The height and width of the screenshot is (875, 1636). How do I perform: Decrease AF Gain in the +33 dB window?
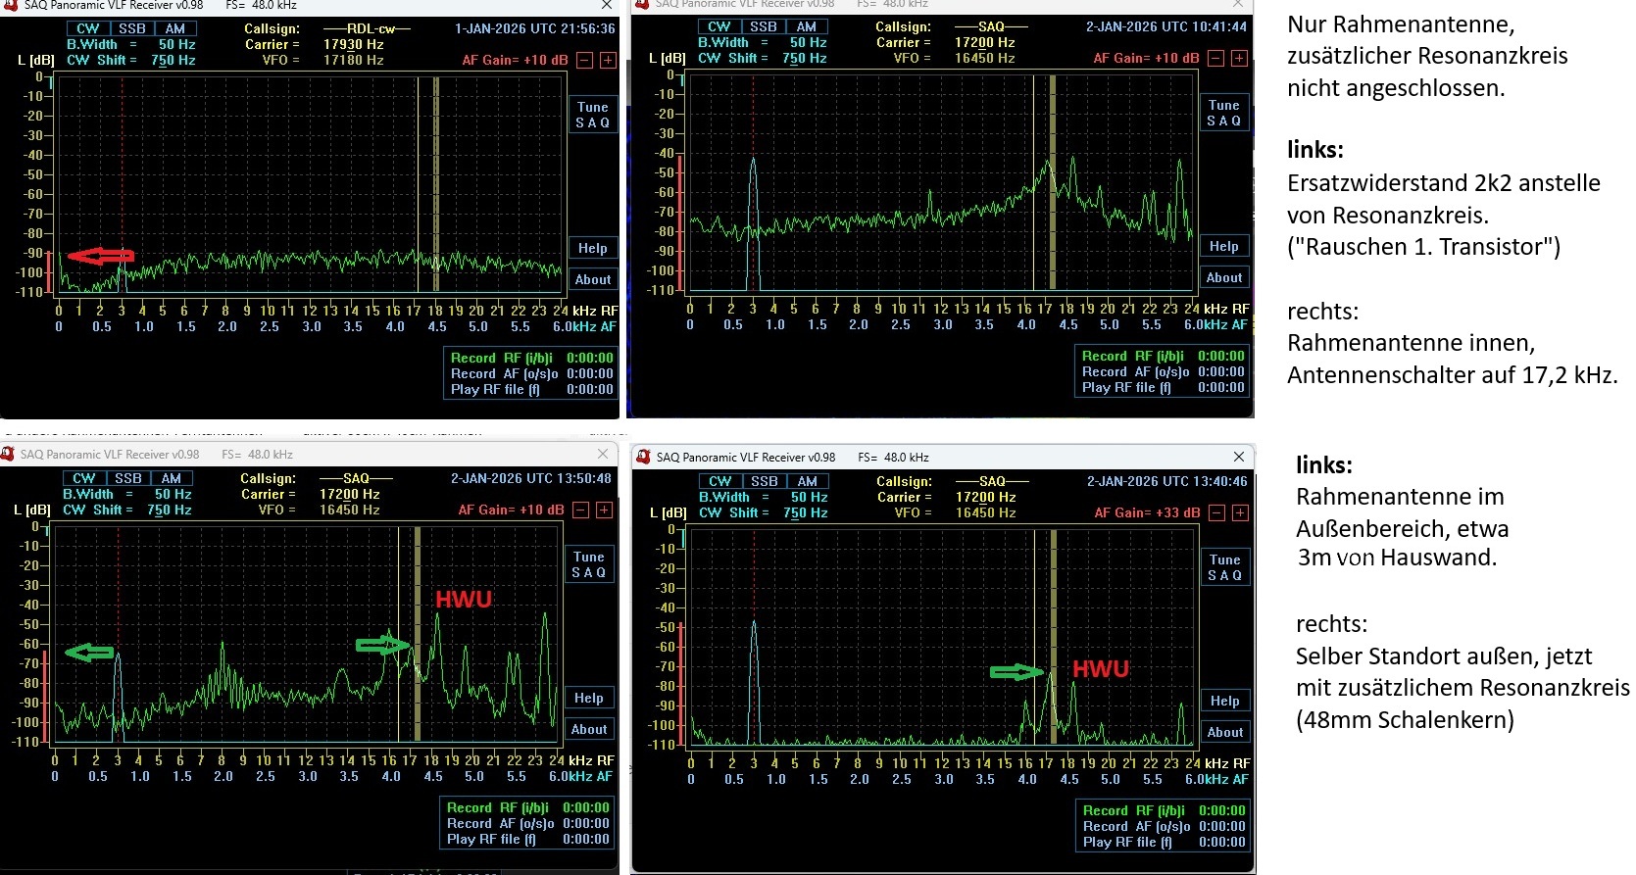point(1217,513)
